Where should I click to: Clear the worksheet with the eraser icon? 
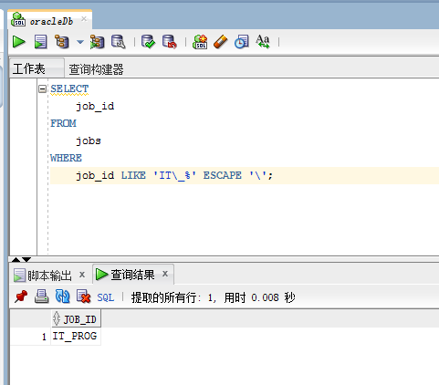click(221, 42)
